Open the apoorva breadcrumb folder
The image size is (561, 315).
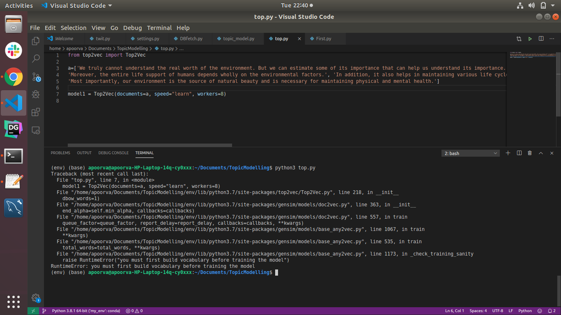74,48
